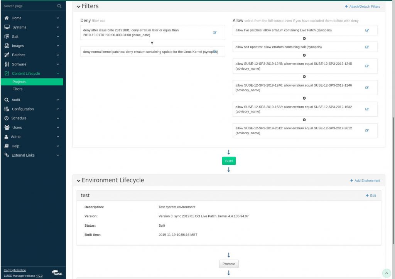This screenshot has height=279, width=395.
Task: Open the Add Environment link
Action: [365, 180]
